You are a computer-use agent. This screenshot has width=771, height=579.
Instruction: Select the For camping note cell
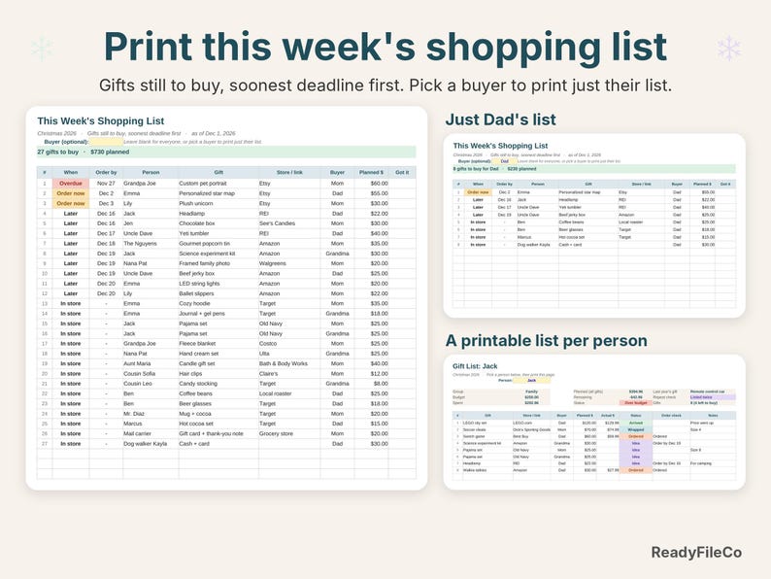point(713,463)
